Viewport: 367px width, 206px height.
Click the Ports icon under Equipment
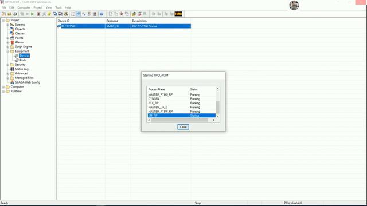tap(17, 60)
